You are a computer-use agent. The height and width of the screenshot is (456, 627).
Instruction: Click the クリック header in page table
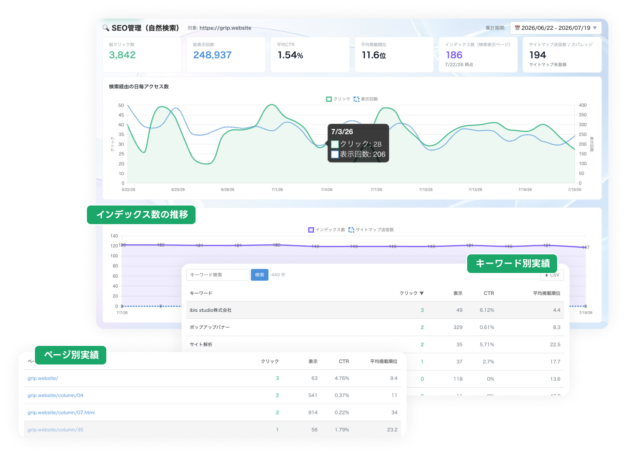click(x=270, y=361)
